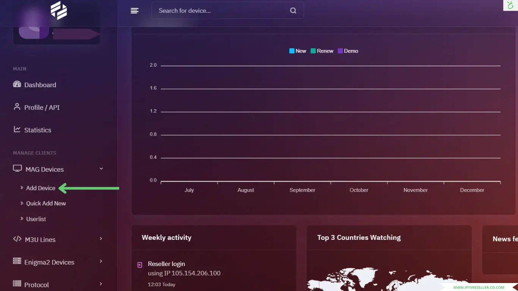This screenshot has height=291, width=518.
Task: Toggle the Renew series in chart legend
Action: [x=322, y=51]
